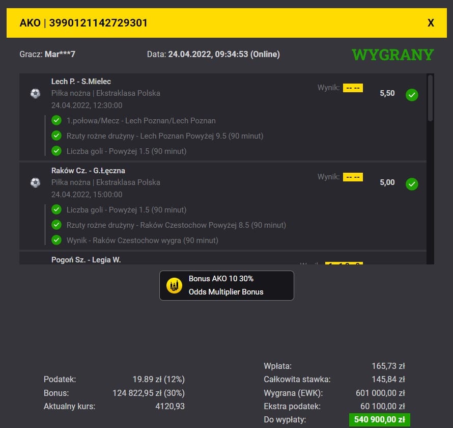Click the yellow result box for Raków match
453x428 pixels.
pos(352,177)
